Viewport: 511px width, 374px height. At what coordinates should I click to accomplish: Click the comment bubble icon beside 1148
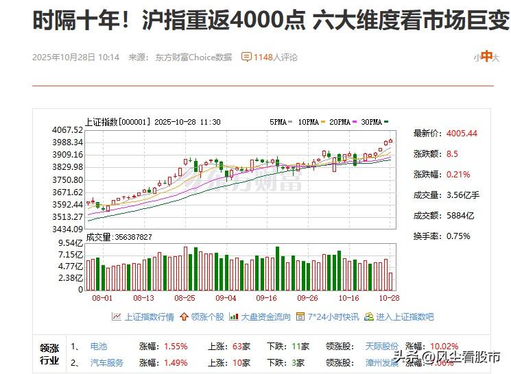[x=246, y=58]
